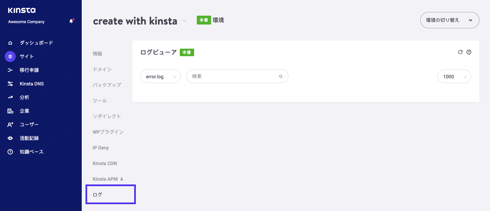Click the Kinsta logo
This screenshot has height=211, width=490.
22,10
